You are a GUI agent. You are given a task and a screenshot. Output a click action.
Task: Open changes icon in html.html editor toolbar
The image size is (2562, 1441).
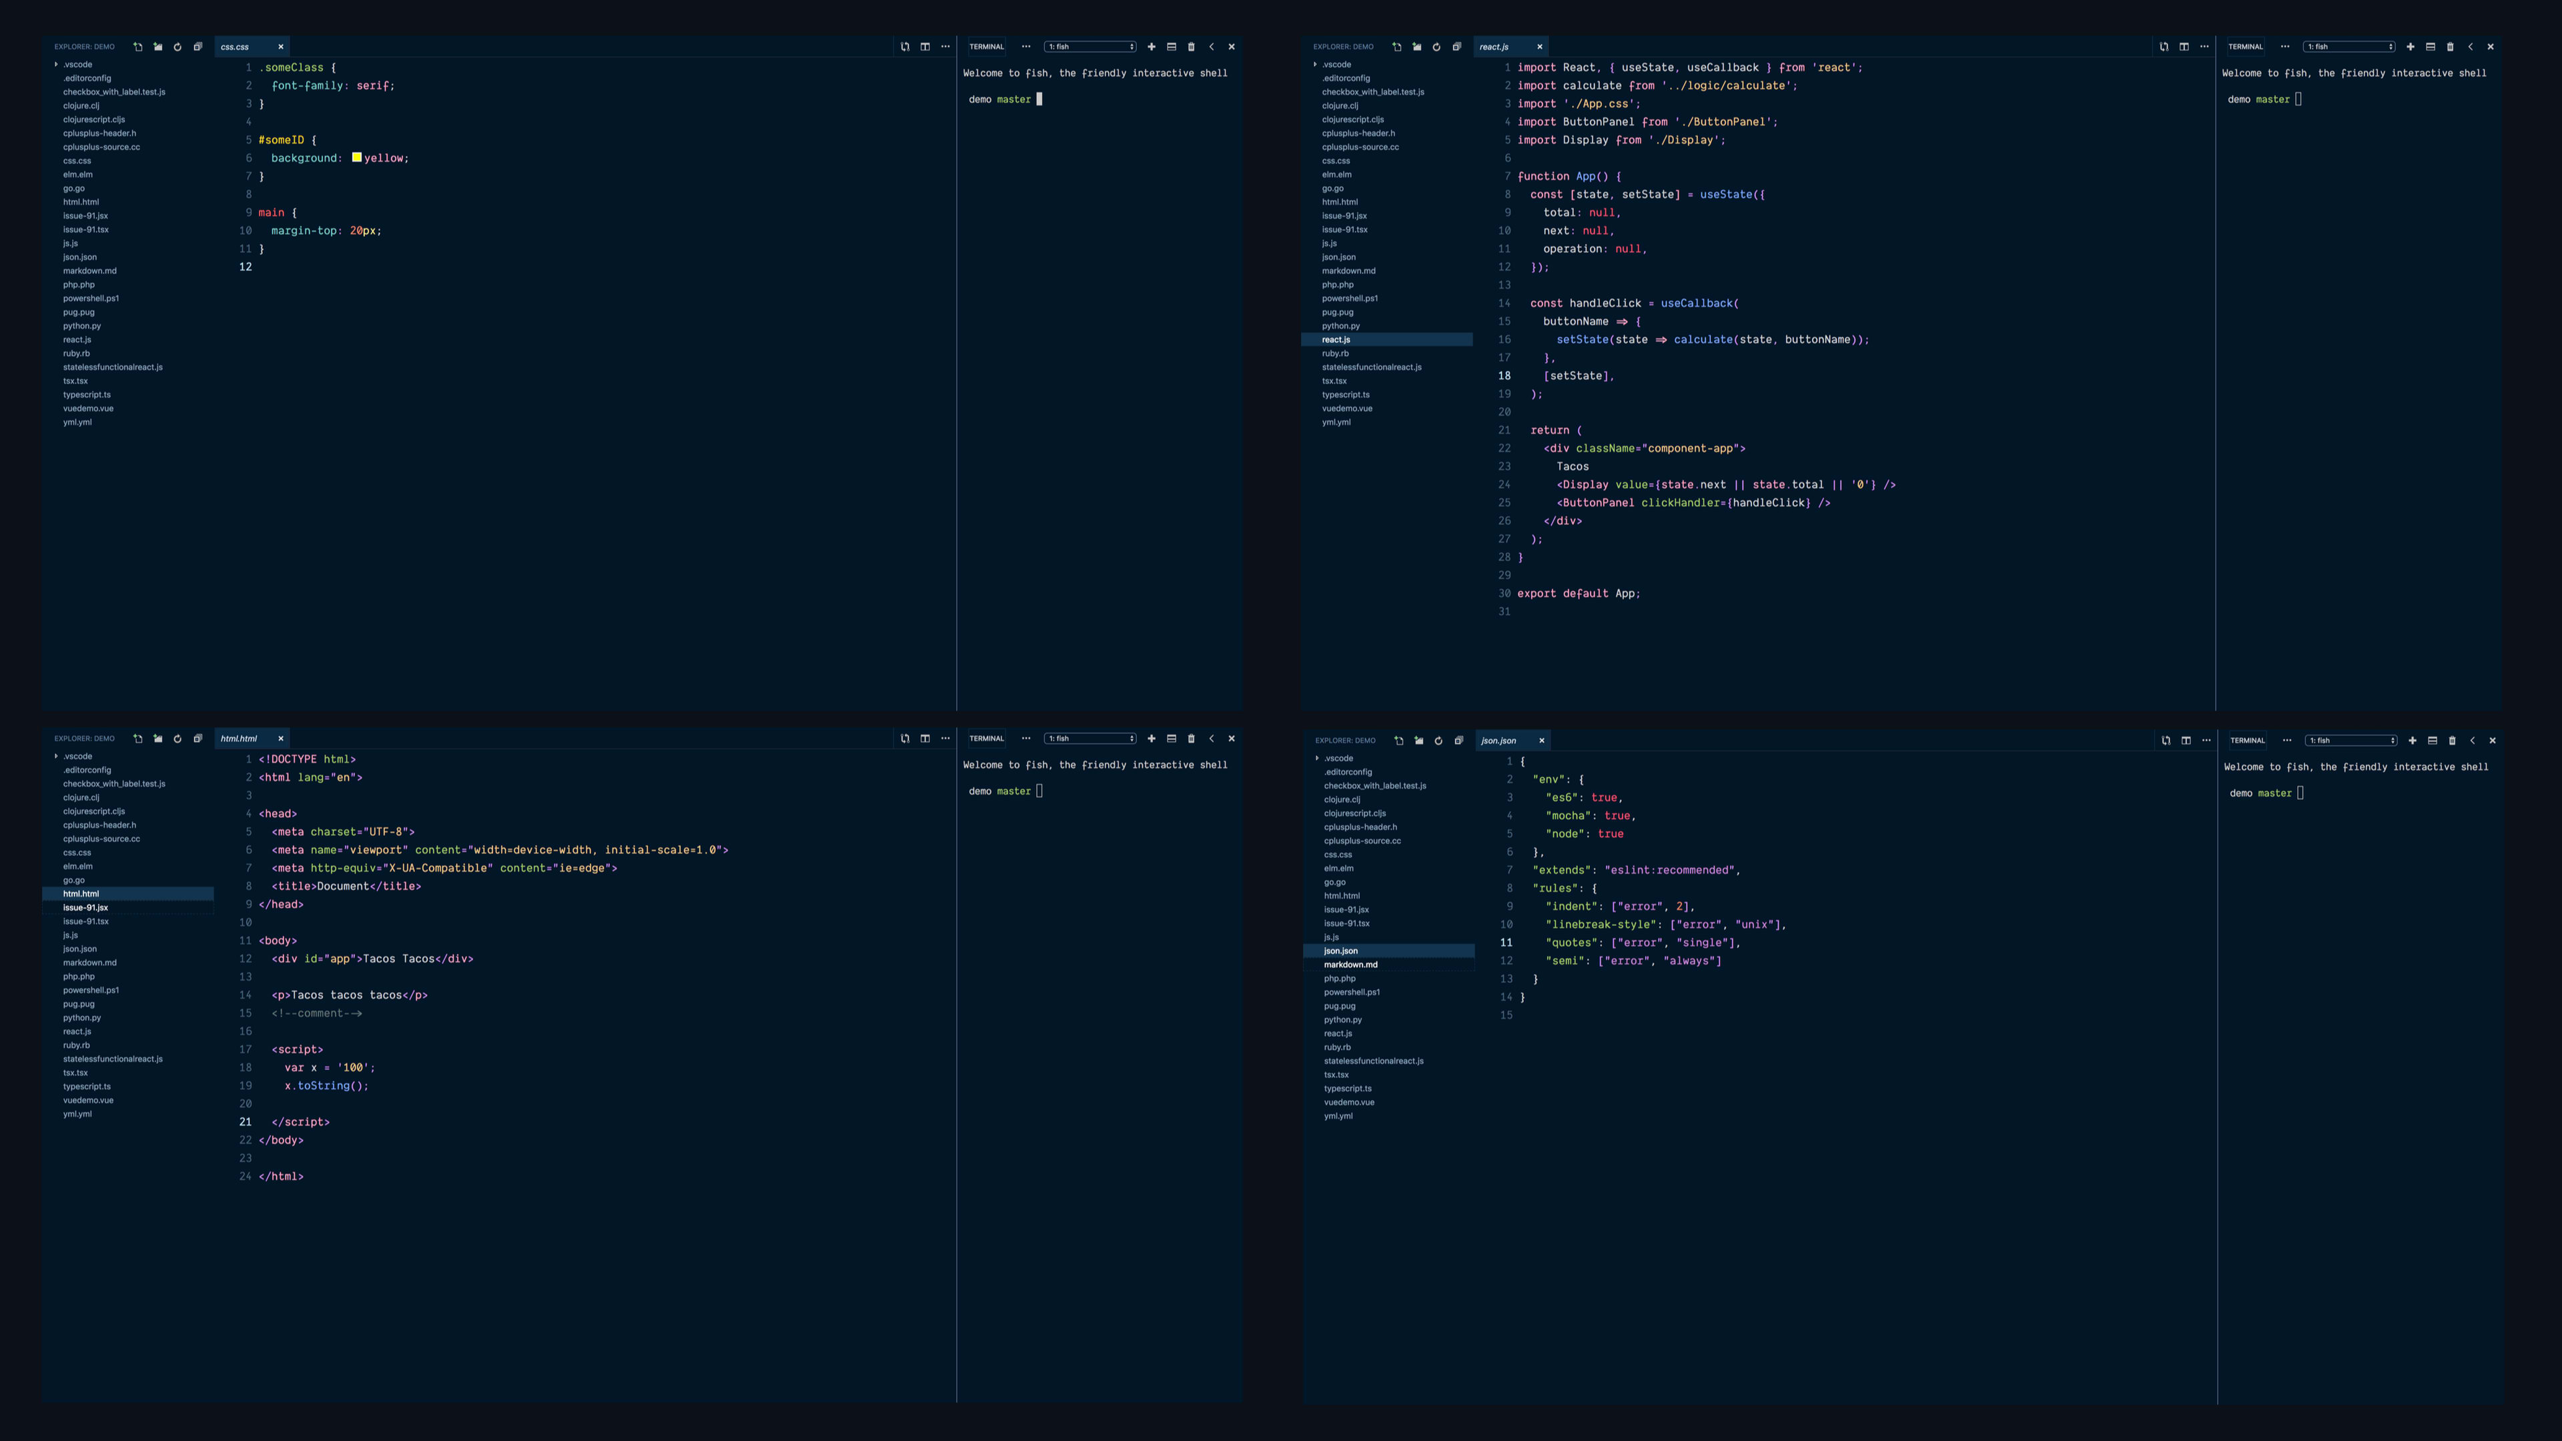[905, 739]
